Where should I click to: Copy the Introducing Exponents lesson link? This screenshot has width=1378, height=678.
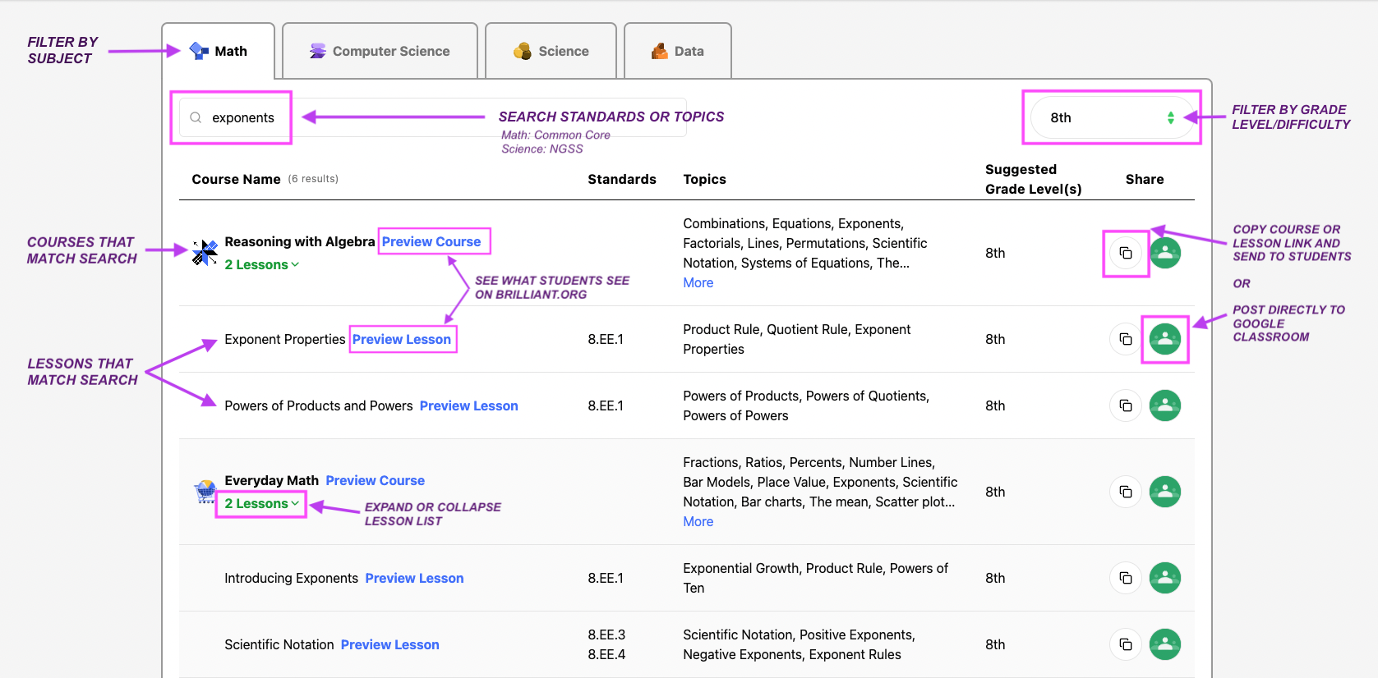point(1125,578)
